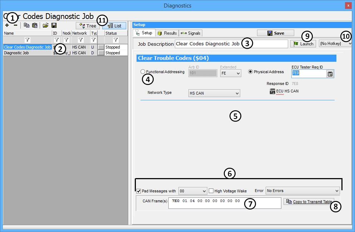Click Copy to Transmit Table button
The image size is (355, 232).
(x=309, y=202)
